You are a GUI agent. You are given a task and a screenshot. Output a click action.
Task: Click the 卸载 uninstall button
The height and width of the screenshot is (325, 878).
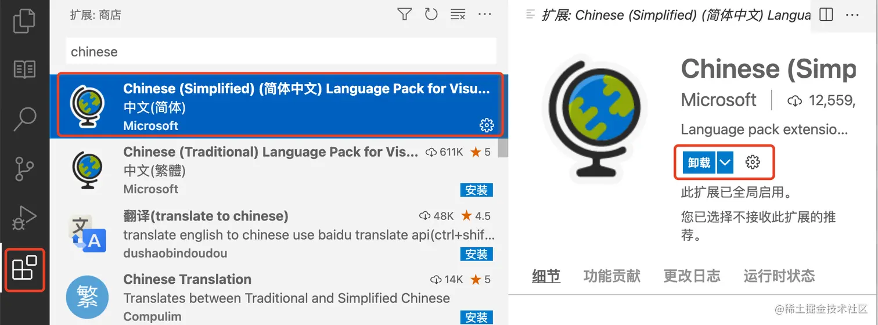click(700, 163)
